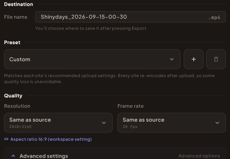Click the preset re-encoding description text
This screenshot has height=159, width=230.
tap(109, 79)
